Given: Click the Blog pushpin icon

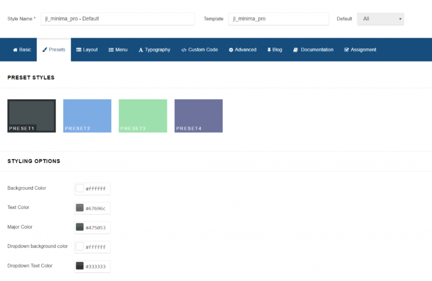Looking at the screenshot, I should (268, 49).
